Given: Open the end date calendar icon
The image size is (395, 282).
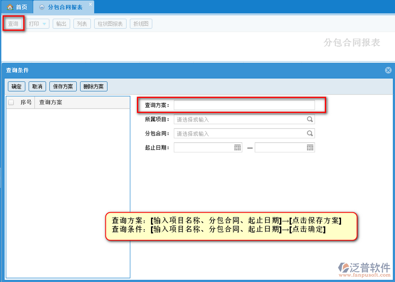Looking at the screenshot, I should pyautogui.click(x=310, y=148).
